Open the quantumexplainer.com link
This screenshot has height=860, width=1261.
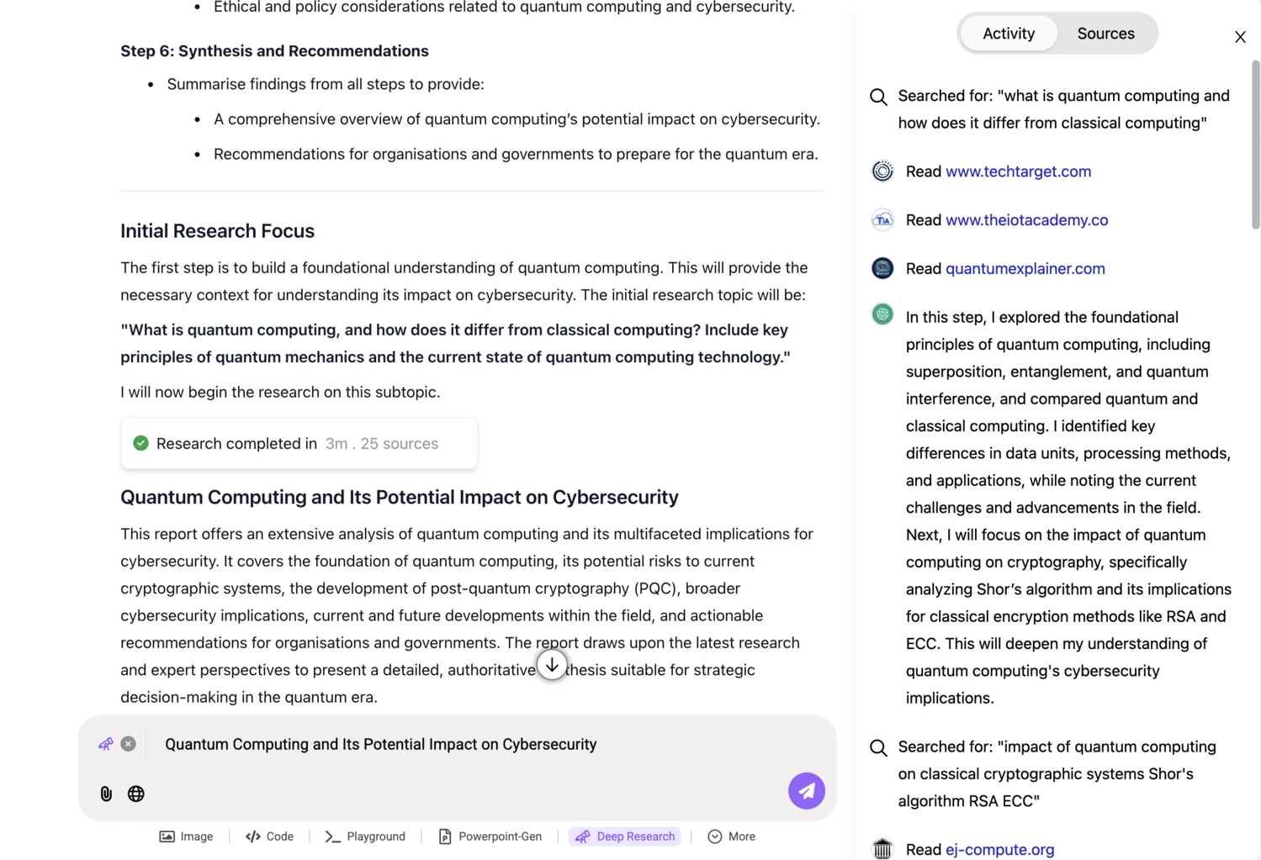(1025, 269)
